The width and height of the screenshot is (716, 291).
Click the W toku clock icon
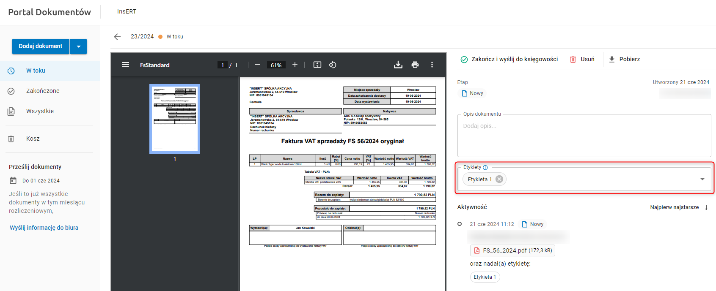11,71
